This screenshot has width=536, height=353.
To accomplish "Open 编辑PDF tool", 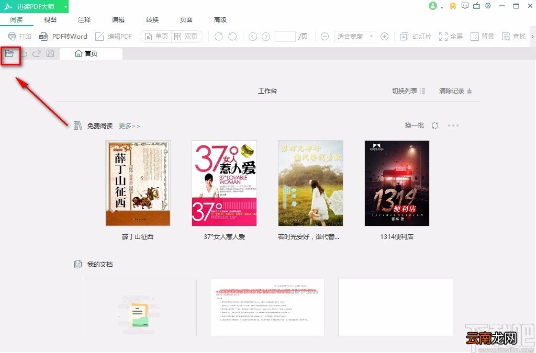I will pyautogui.click(x=114, y=36).
